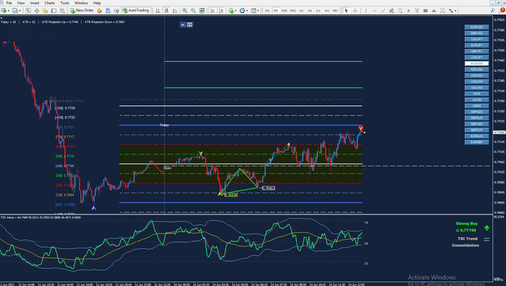Open the Insert menu
Screen dimensions: 506x286
pos(34,3)
